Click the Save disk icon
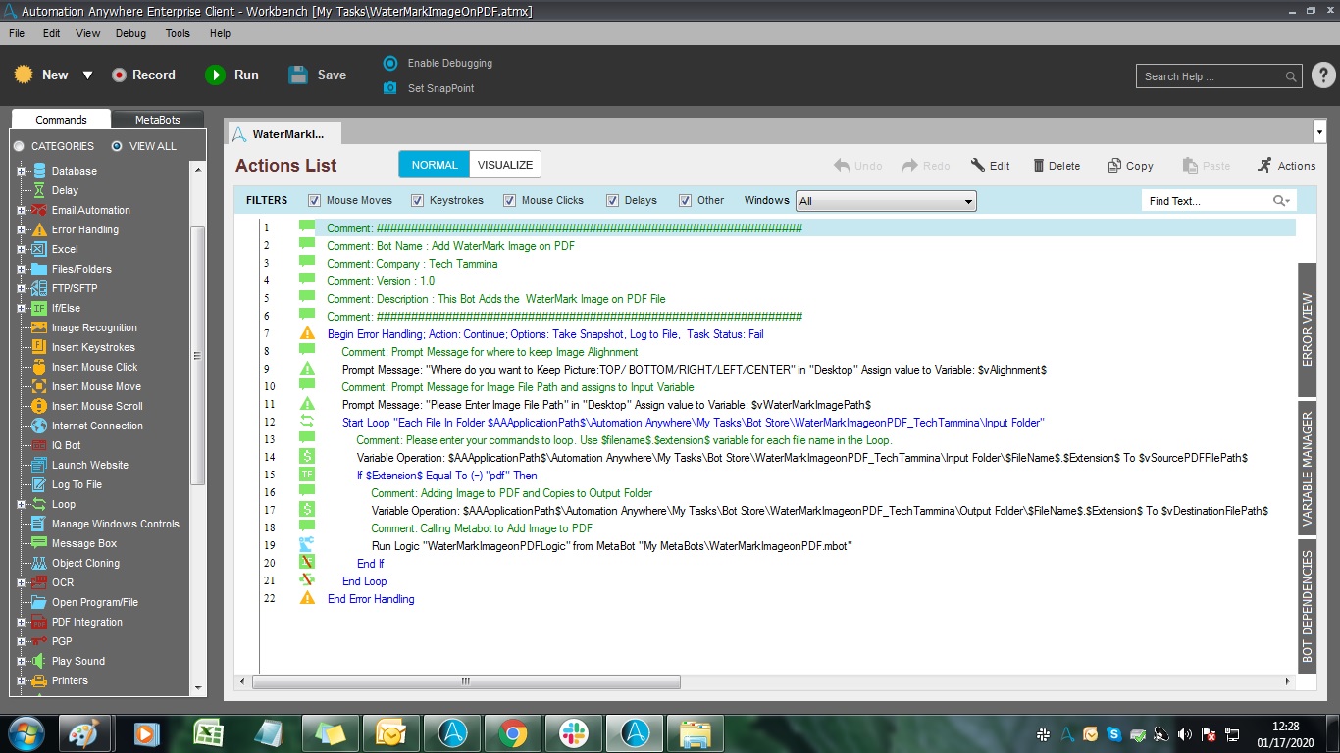The width and height of the screenshot is (1340, 753). (x=299, y=75)
